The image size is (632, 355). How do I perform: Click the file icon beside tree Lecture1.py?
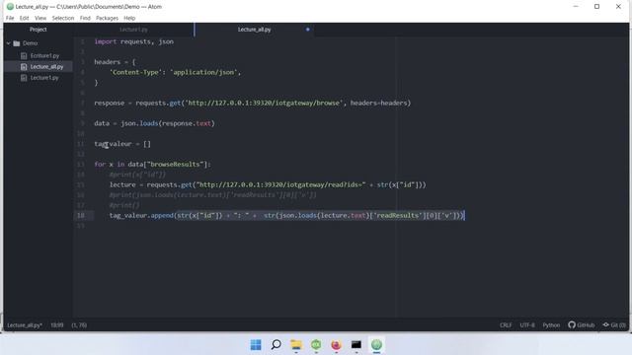(x=24, y=78)
